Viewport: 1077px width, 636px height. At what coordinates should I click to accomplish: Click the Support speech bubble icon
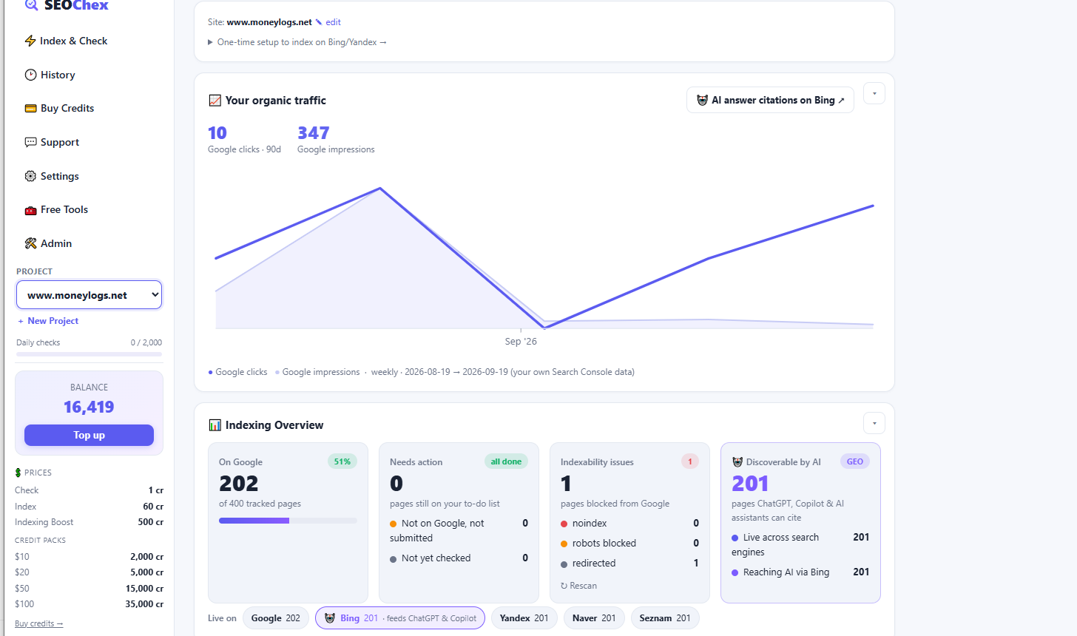point(30,142)
